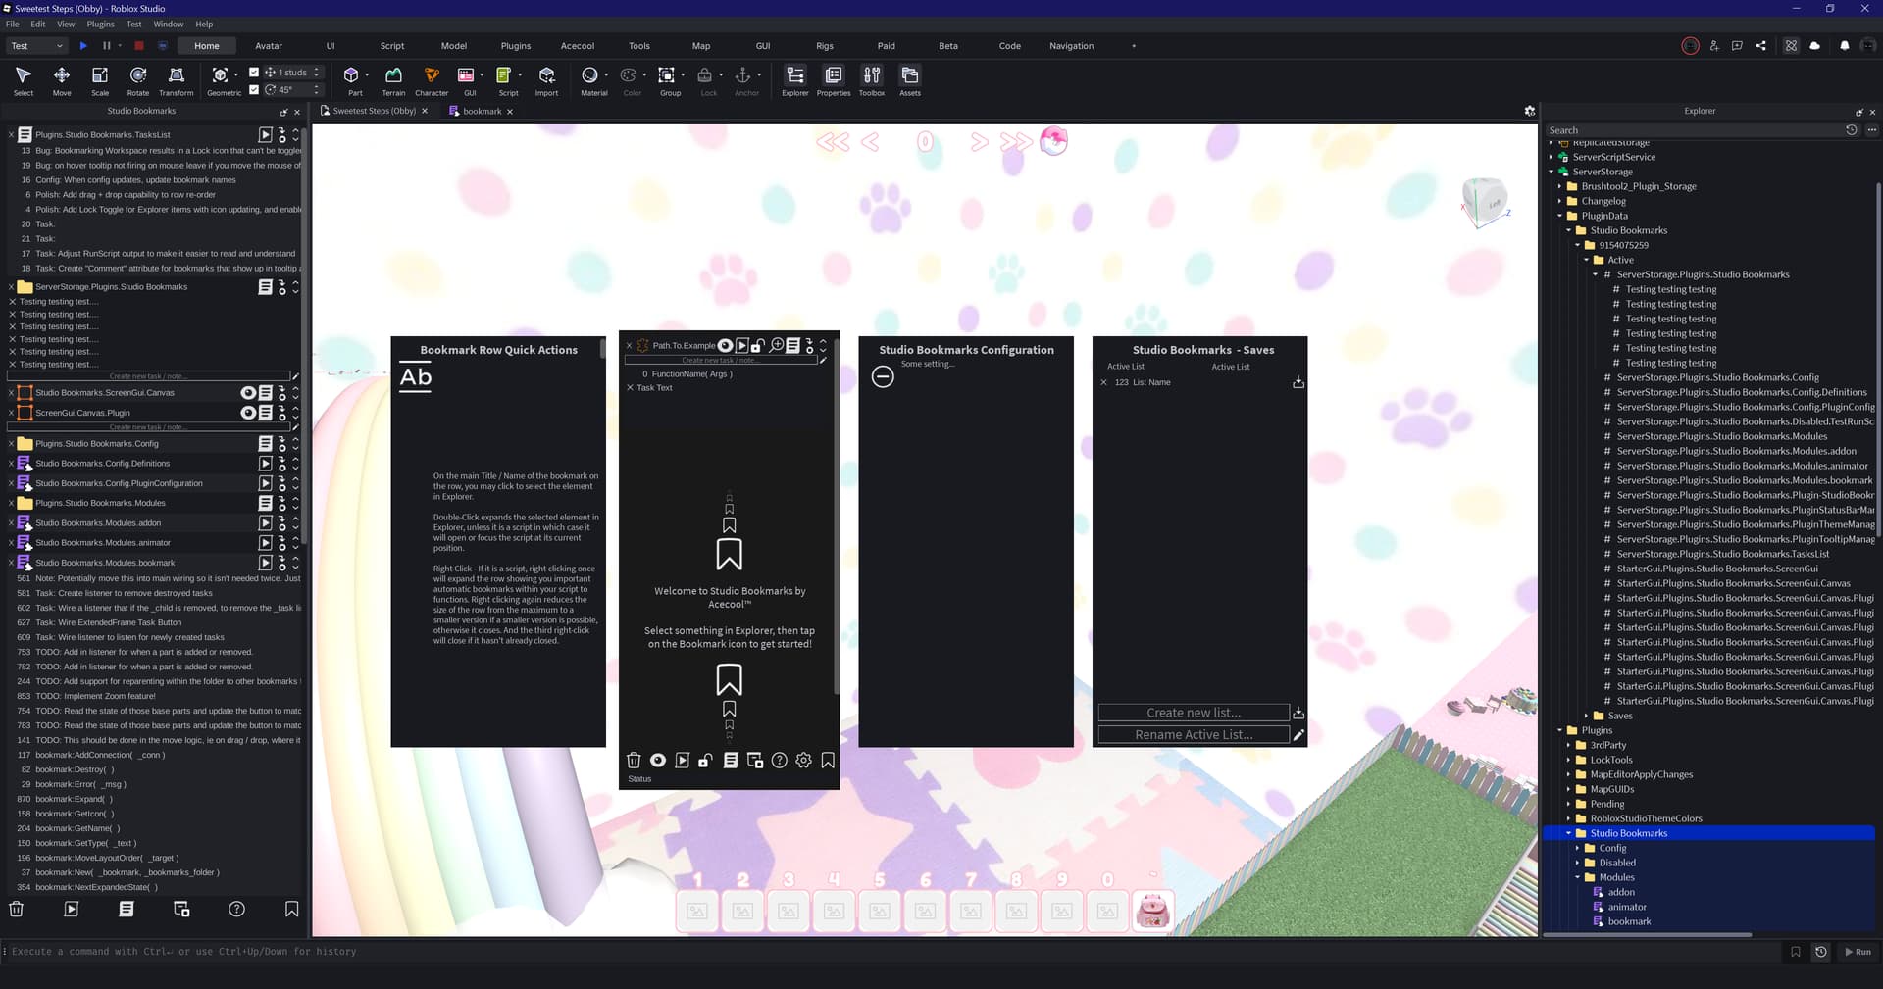Toggle lock icon in example widget bottom bar

click(705, 761)
